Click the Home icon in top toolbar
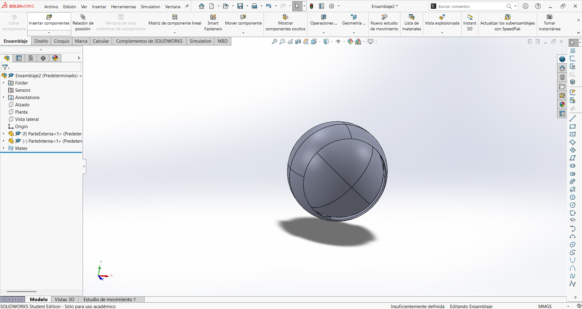This screenshot has width=582, height=309. 202,6
